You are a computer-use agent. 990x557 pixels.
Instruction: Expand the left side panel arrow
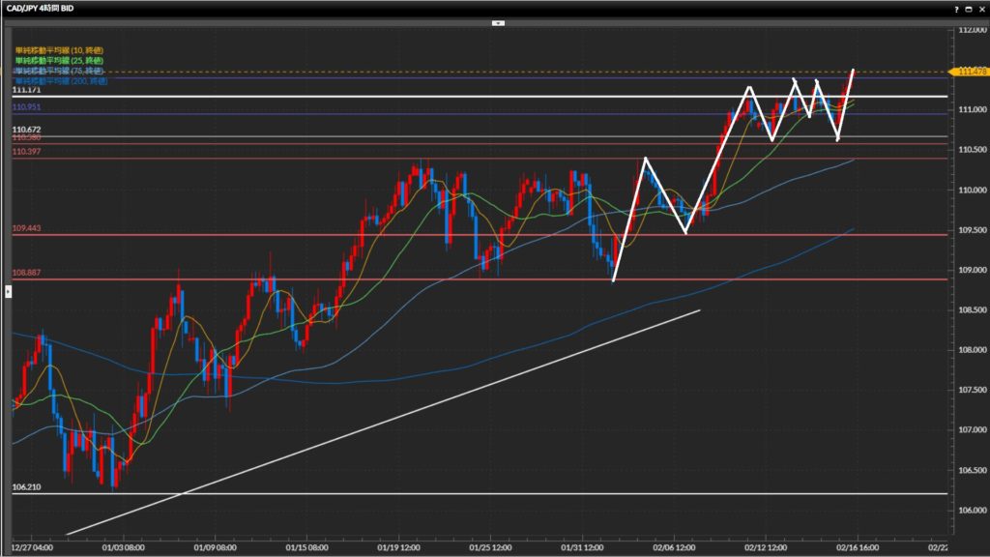pyautogui.click(x=8, y=289)
